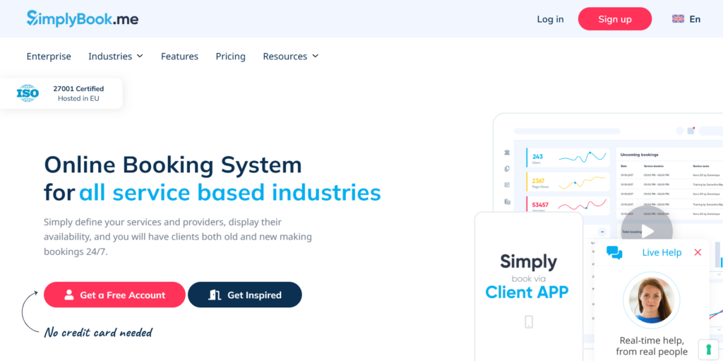This screenshot has height=361, width=723.
Task: Click the live help agent photo
Action: coord(651,300)
